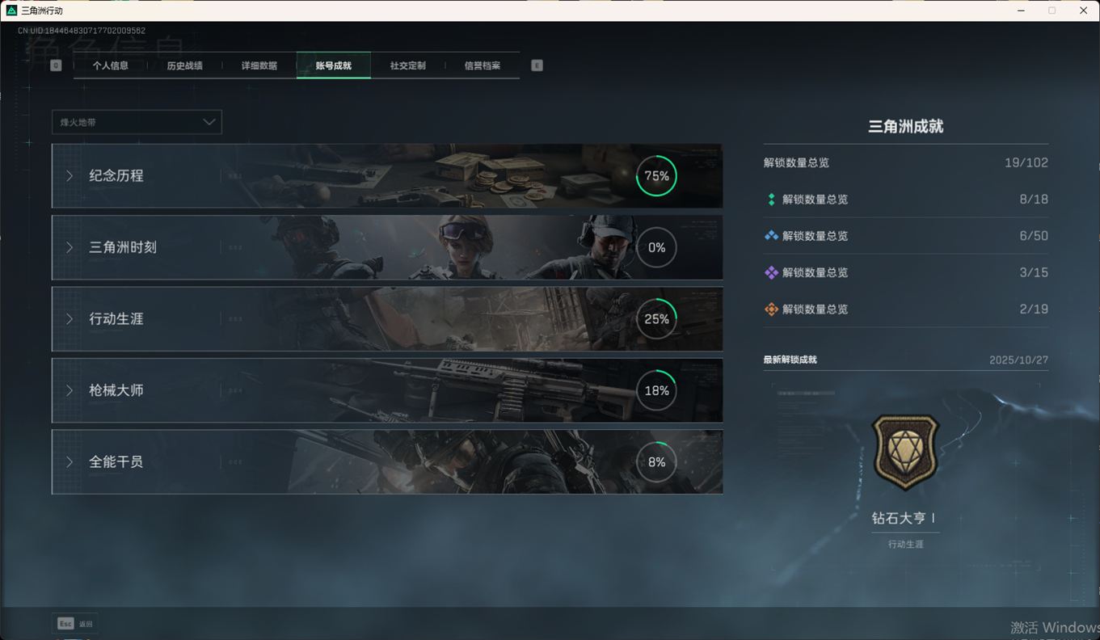Open the 烽火地带 mode dropdown
This screenshot has width=1100, height=640.
pos(137,122)
